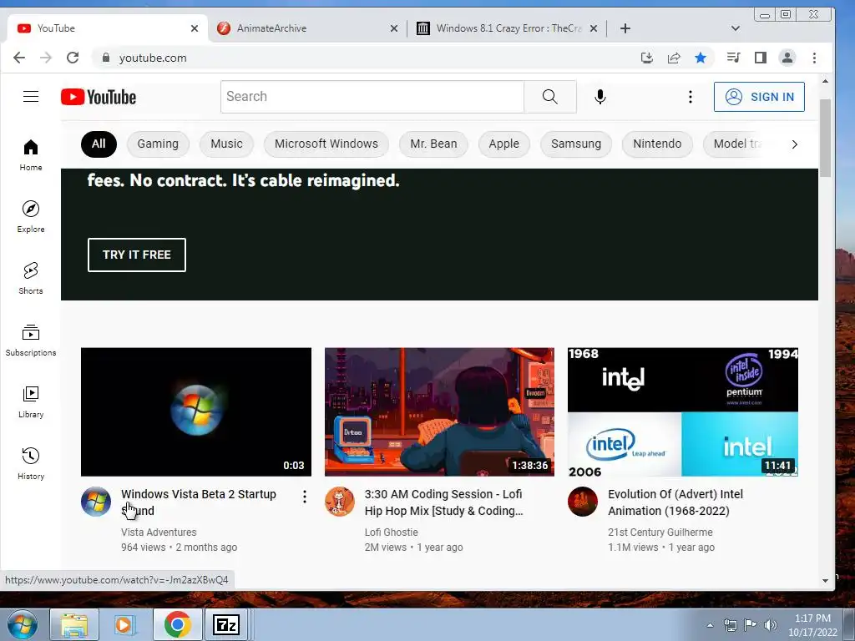Click the address bar URL

click(x=153, y=58)
